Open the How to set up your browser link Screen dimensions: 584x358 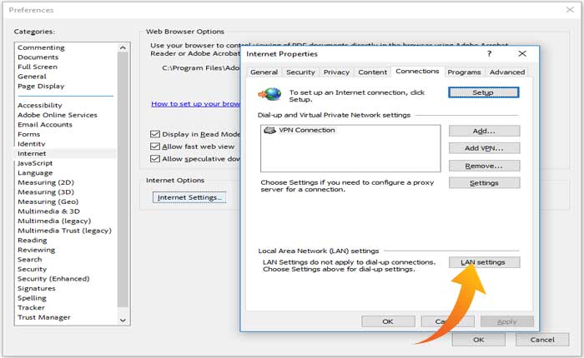[195, 104]
